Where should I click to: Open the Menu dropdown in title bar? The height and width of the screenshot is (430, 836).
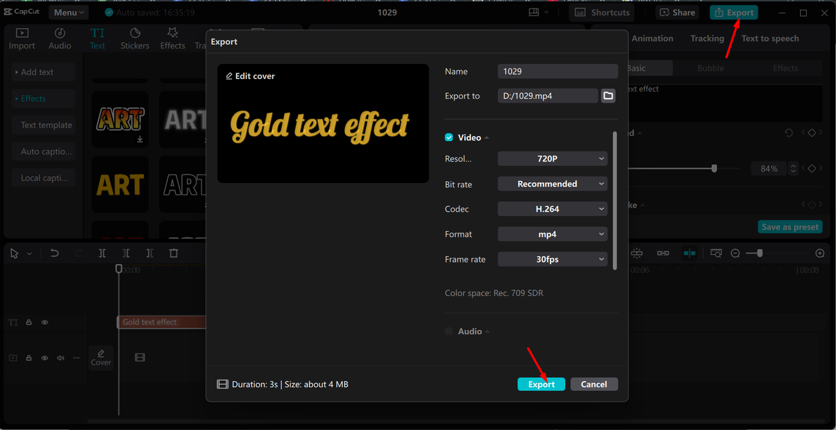pos(69,12)
